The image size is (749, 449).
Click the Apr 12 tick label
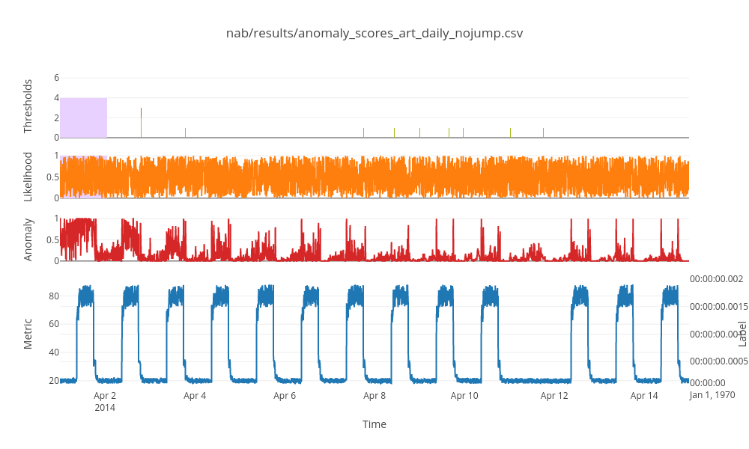(554, 396)
